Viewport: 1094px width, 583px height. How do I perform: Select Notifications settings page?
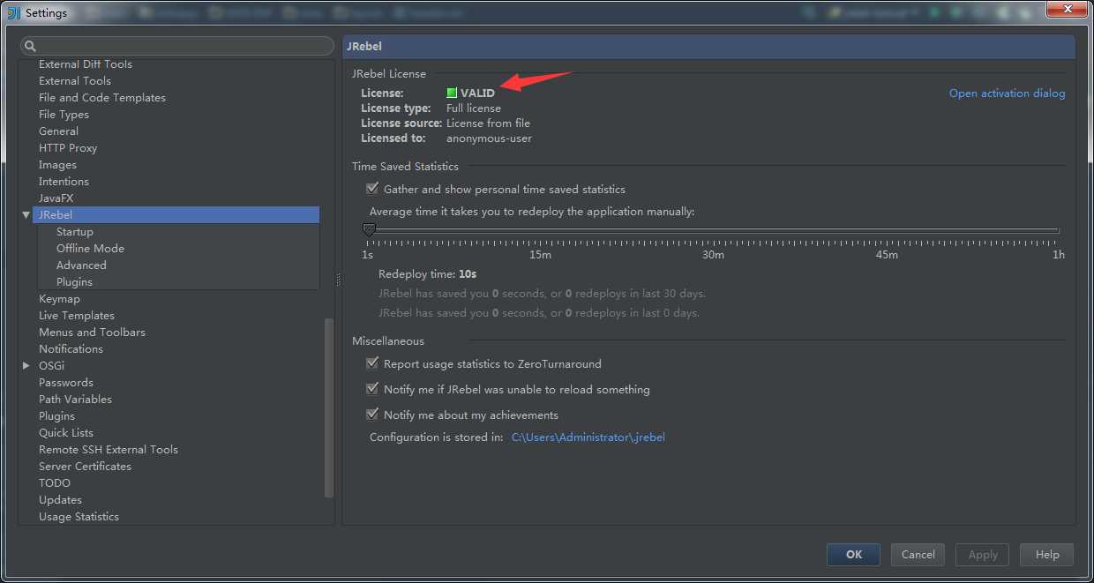(x=71, y=348)
